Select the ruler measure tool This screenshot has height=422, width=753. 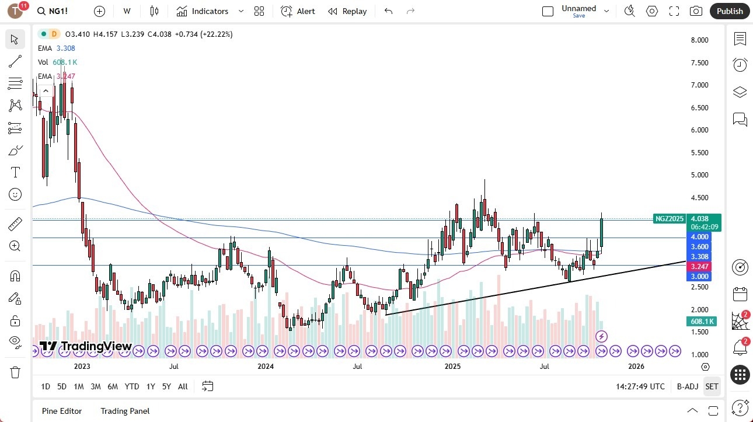[x=15, y=224]
